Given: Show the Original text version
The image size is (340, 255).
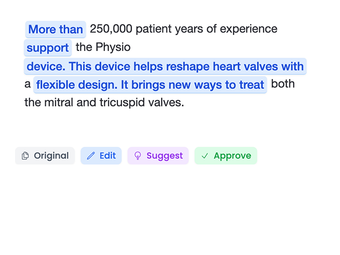Looking at the screenshot, I should (x=45, y=155).
